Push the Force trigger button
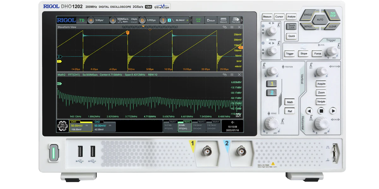 click(x=318, y=54)
